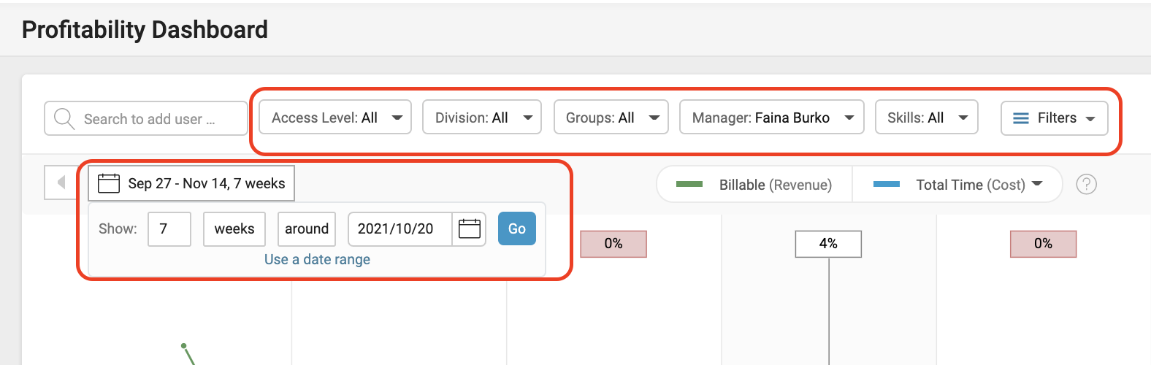Click the Filters hamburger lines icon
Viewport: 1151px width, 365px height.
[x=1021, y=118]
